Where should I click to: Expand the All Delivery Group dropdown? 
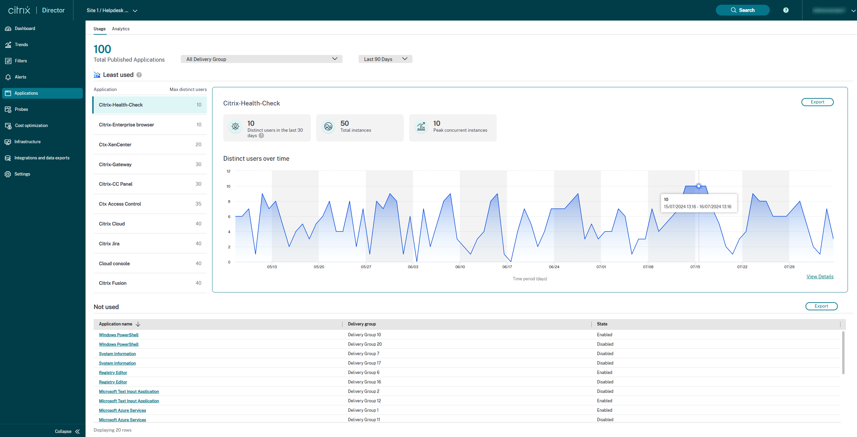[x=261, y=59]
